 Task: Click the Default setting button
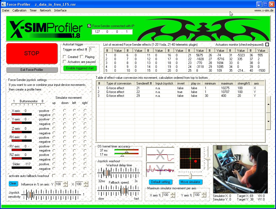[160, 182]
